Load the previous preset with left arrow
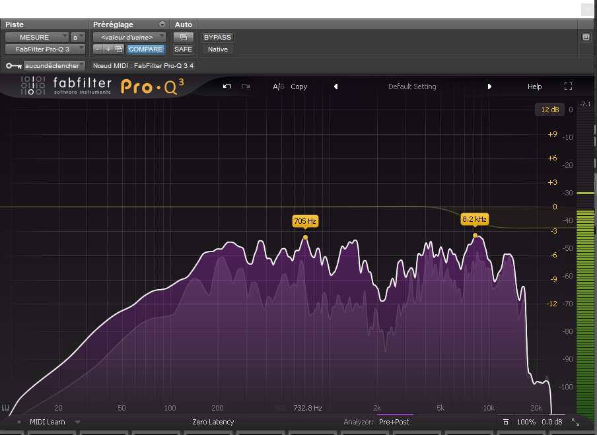 tap(335, 86)
